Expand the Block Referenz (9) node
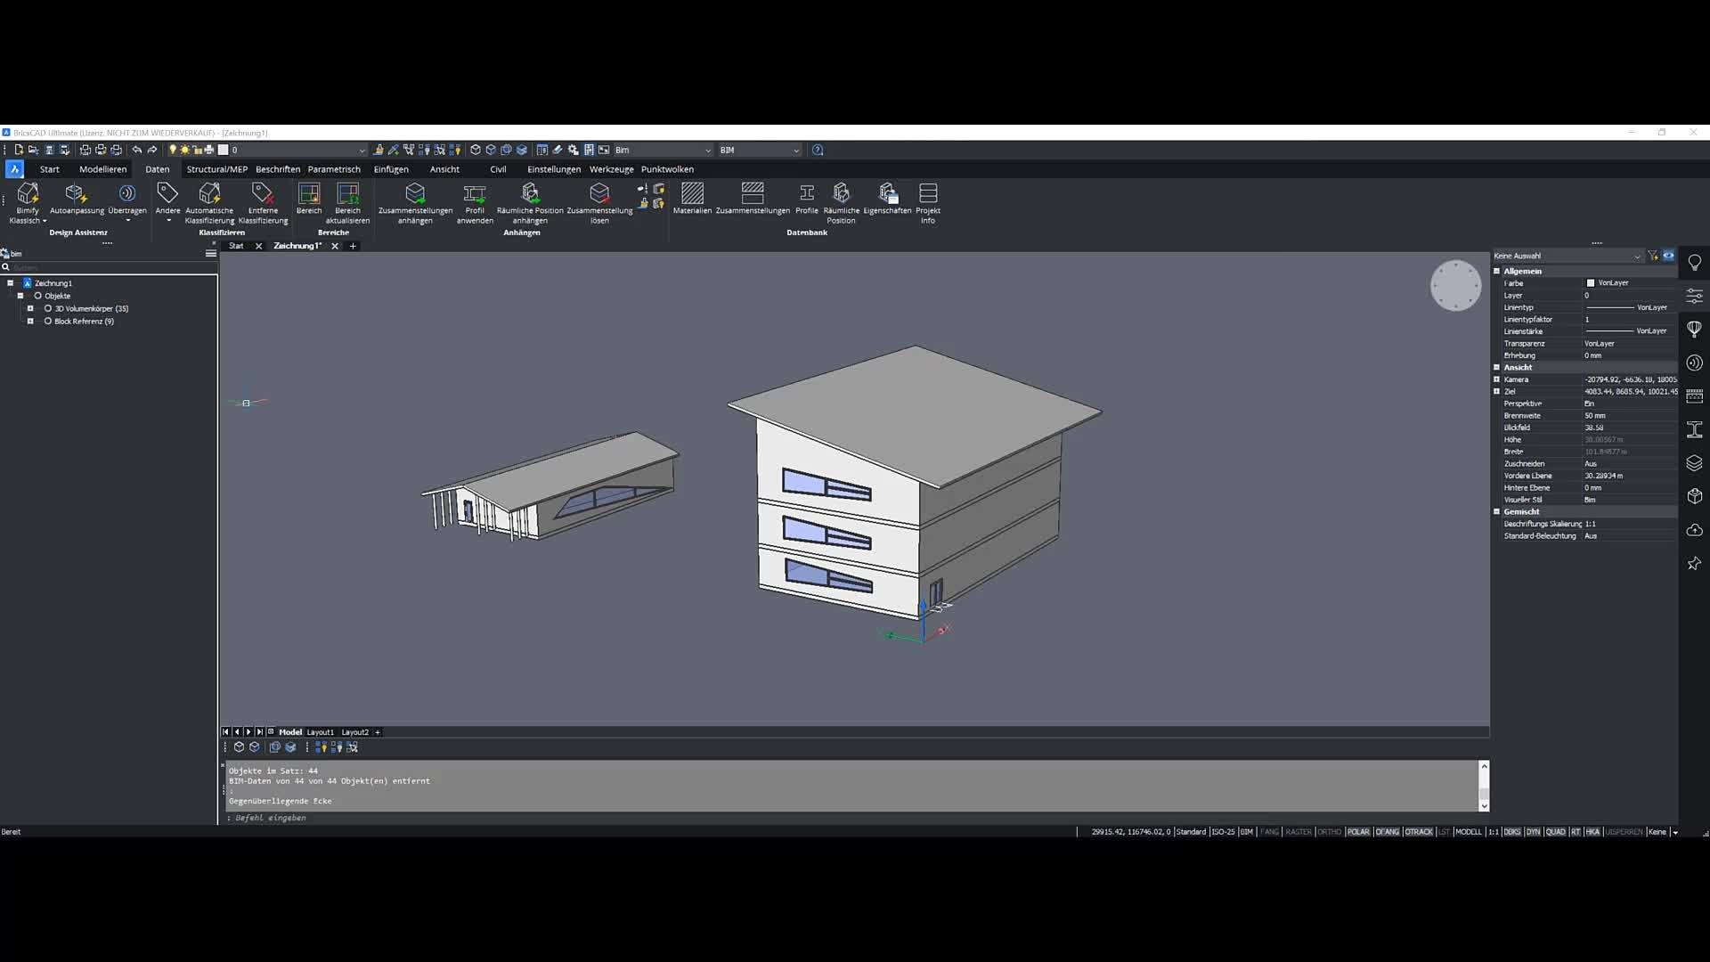 [30, 321]
